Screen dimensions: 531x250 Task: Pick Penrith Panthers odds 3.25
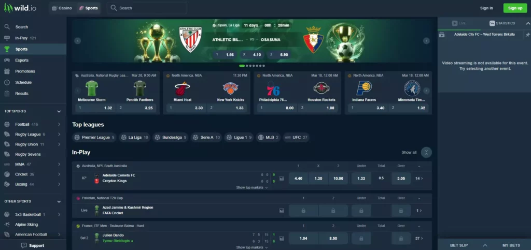(x=136, y=108)
